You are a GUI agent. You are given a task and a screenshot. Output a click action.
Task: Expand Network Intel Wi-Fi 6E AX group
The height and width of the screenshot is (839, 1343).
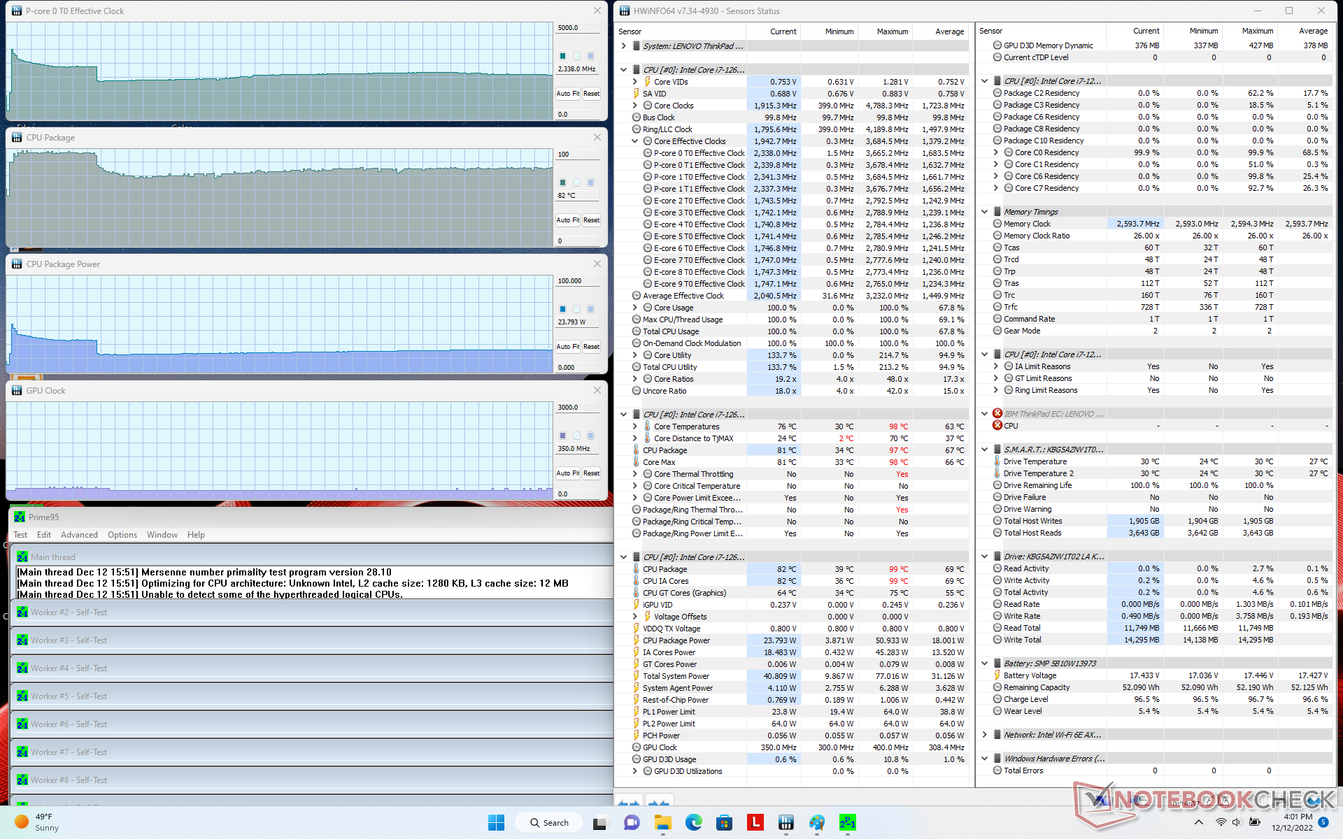(x=984, y=735)
